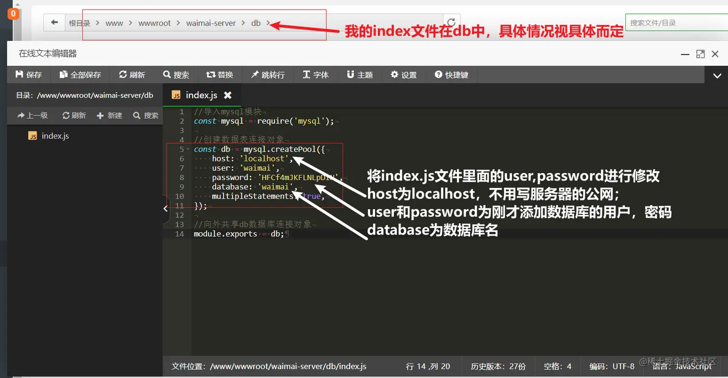Click line 14 module.exports code
This screenshot has height=378, width=728.
[239, 234]
